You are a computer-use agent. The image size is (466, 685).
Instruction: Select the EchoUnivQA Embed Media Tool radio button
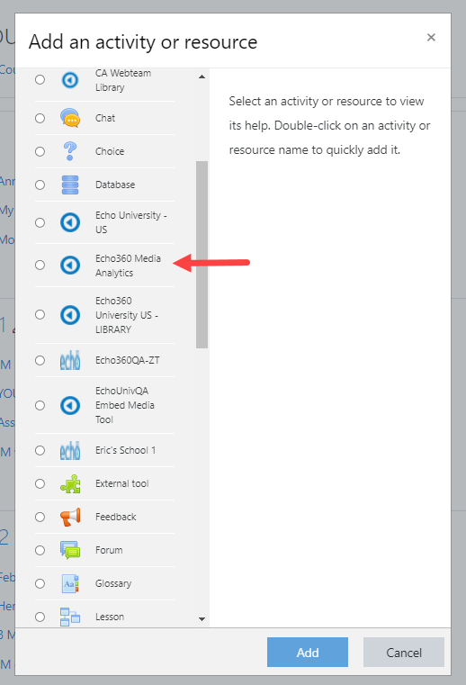click(x=40, y=405)
